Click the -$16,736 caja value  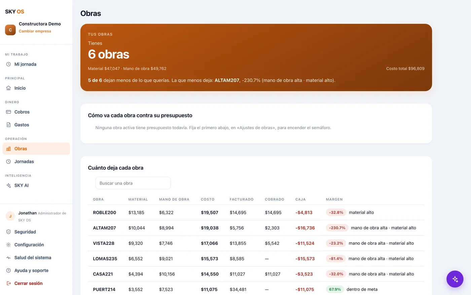[x=305, y=228]
